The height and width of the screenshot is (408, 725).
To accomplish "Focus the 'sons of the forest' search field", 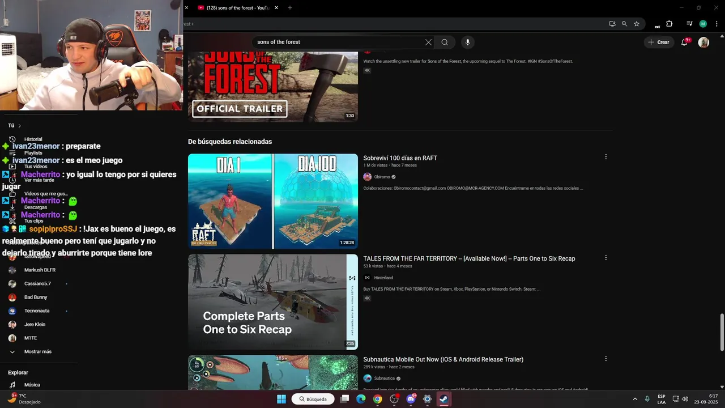I will pyautogui.click(x=339, y=42).
